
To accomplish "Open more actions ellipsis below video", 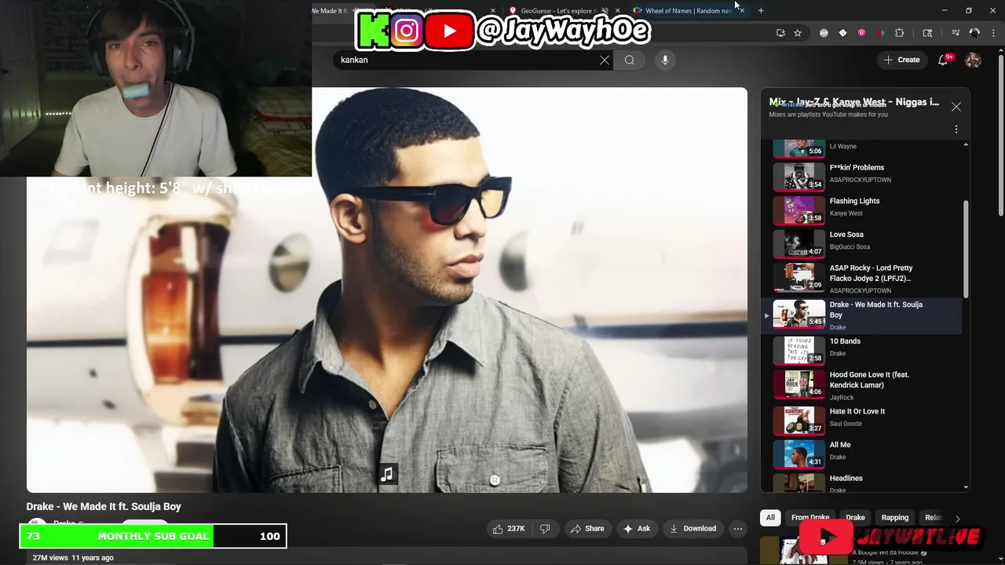I will coord(738,529).
